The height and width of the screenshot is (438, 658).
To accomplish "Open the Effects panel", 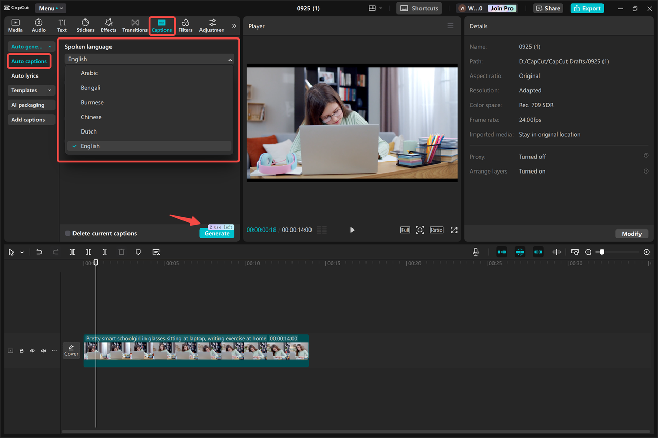I will click(x=108, y=25).
